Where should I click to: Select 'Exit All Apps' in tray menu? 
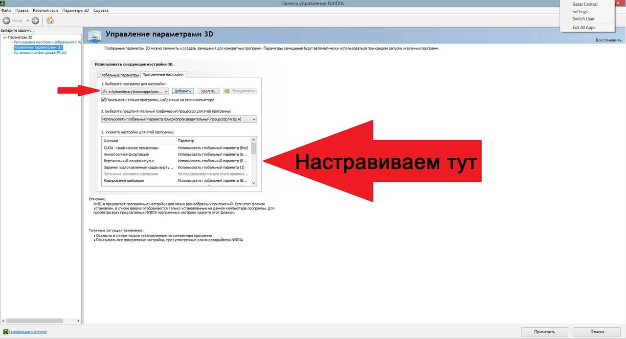pyautogui.click(x=583, y=27)
